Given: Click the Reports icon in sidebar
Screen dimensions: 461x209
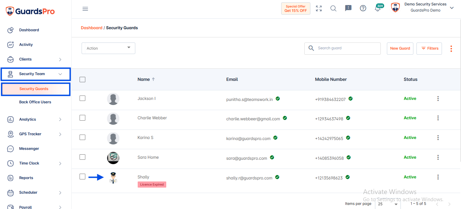Looking at the screenshot, I should [11, 178].
